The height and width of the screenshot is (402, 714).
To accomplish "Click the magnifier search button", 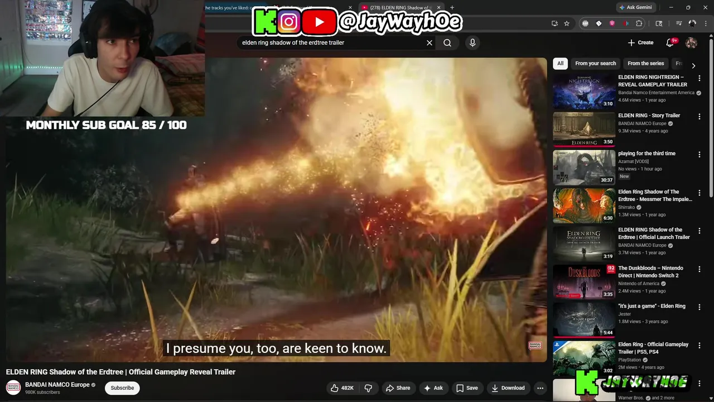I will click(x=447, y=42).
